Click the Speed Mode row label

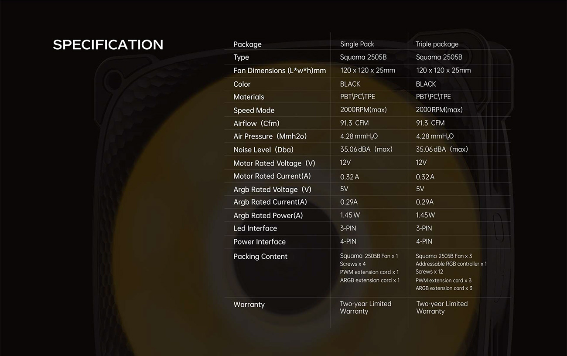click(254, 110)
